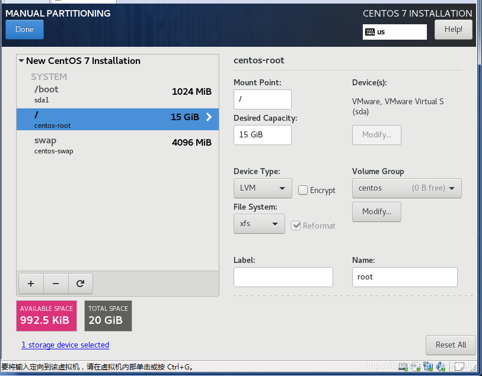Click the Mount Point input field
Screen dimensions: 482x376
click(x=263, y=99)
